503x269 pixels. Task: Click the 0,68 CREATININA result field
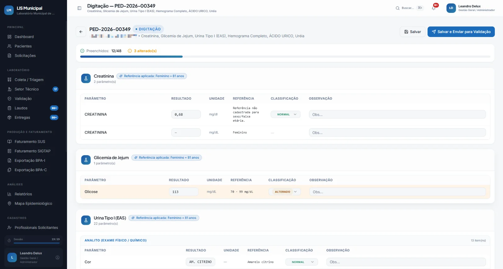click(x=186, y=114)
